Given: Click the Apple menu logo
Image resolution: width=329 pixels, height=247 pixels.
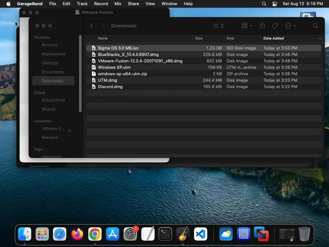Looking at the screenshot, I should (x=8, y=4).
